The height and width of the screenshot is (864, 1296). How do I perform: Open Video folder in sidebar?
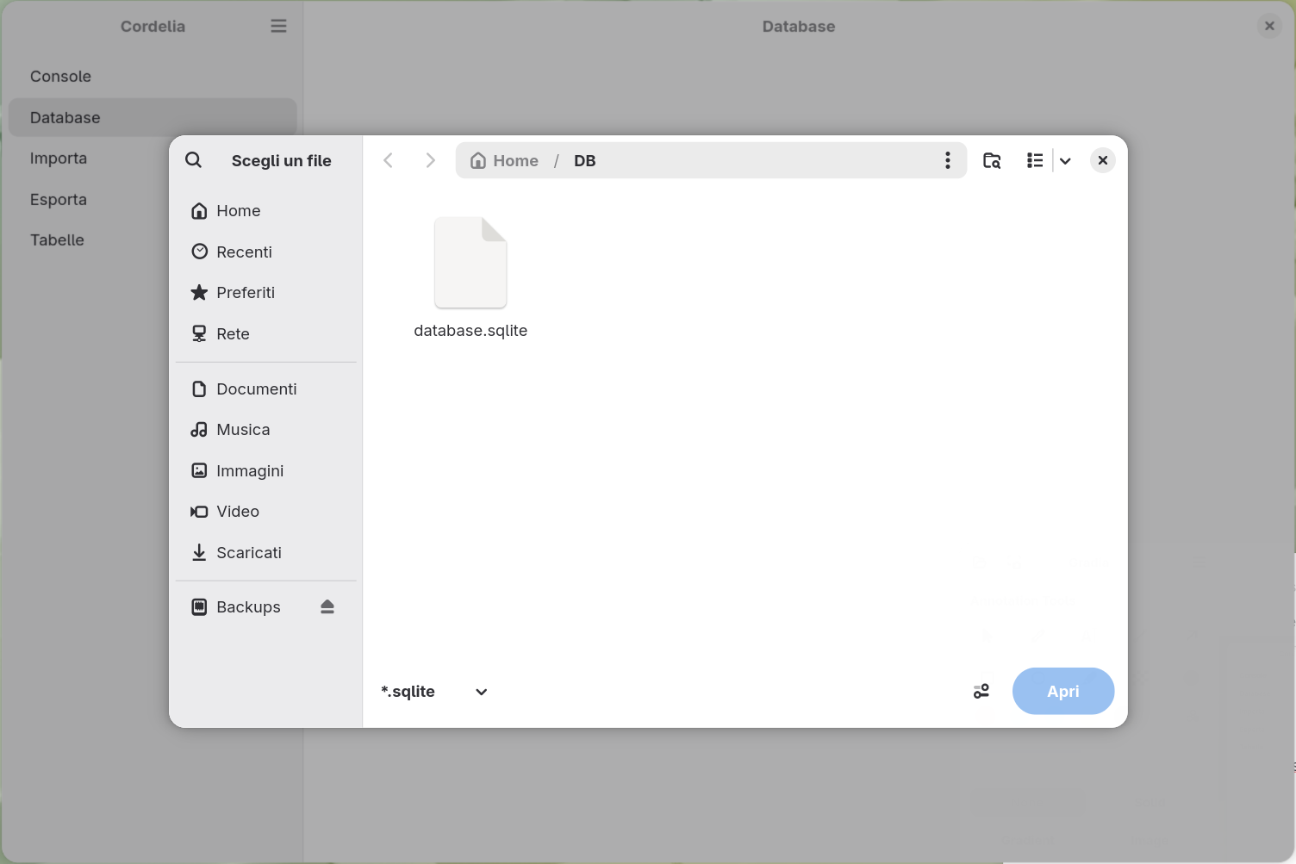[266, 512]
